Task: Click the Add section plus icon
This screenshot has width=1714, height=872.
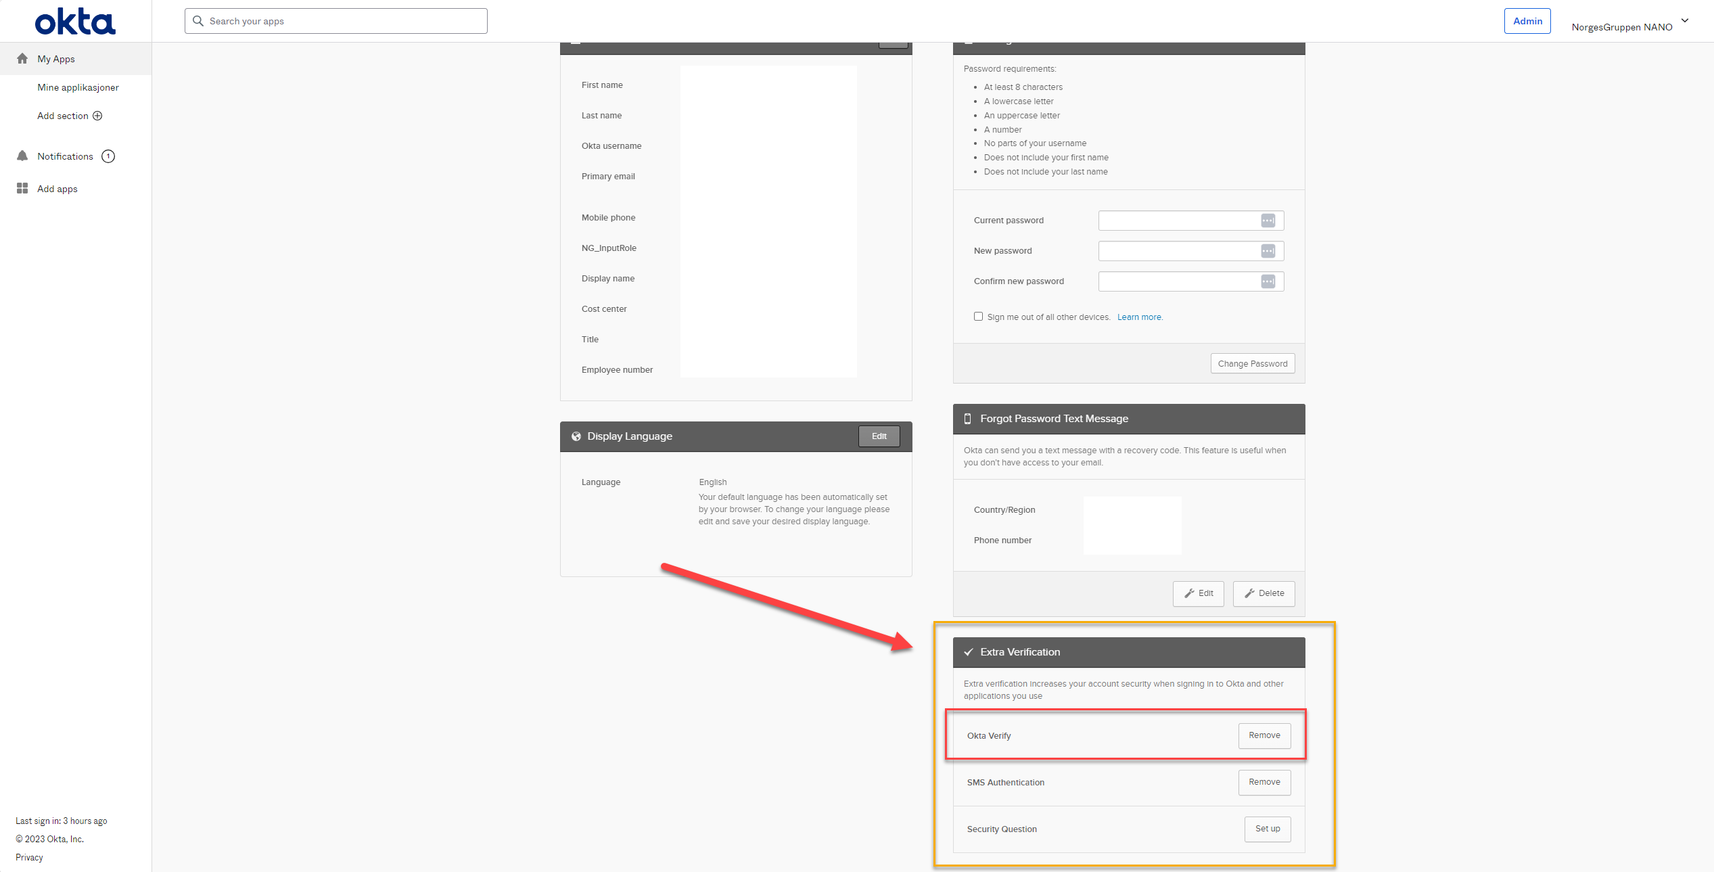Action: coord(97,116)
